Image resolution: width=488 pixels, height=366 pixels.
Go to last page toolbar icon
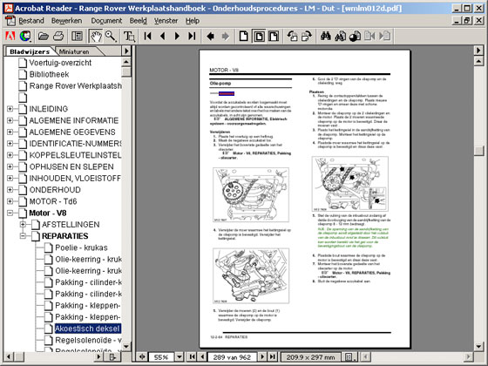[192, 36]
